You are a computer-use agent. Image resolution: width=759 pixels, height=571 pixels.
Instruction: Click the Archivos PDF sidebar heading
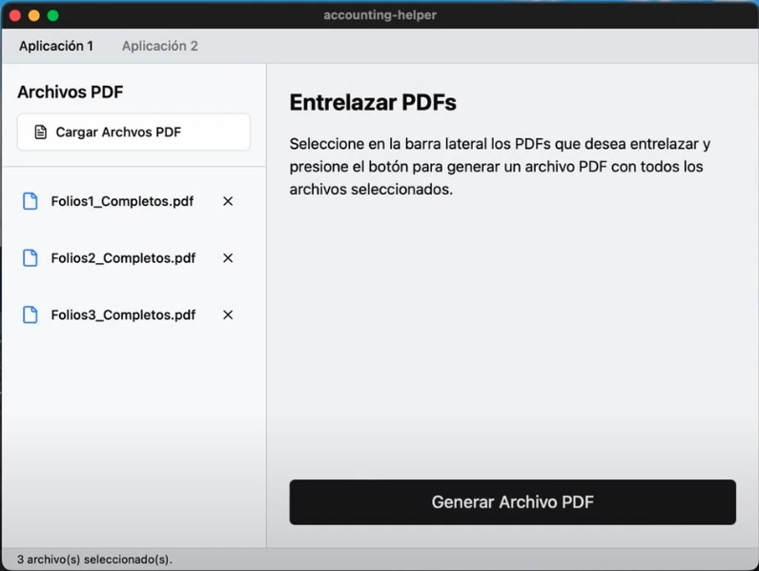pos(71,92)
